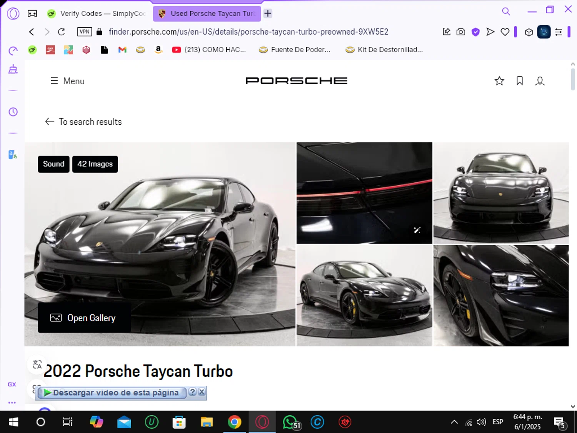Open the Opera main menu logo

13,13
